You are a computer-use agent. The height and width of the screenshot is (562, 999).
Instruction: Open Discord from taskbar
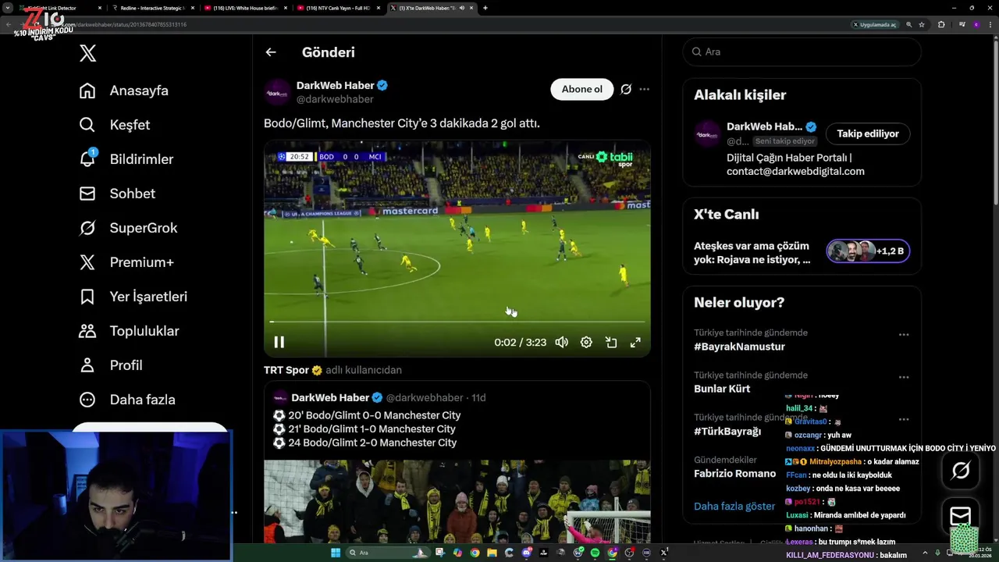pyautogui.click(x=527, y=553)
